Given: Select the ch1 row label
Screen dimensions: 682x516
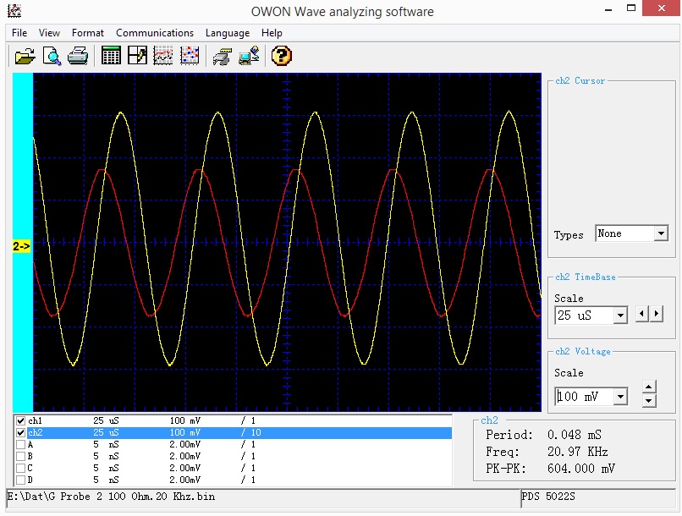Looking at the screenshot, I should coord(36,420).
